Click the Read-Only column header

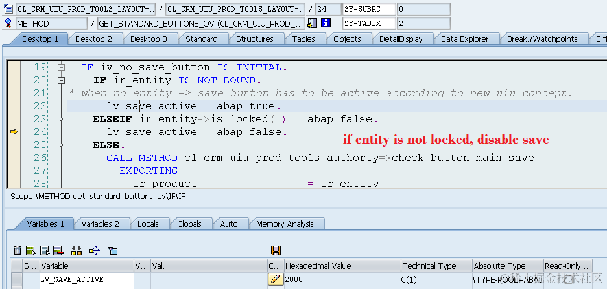pos(567,266)
